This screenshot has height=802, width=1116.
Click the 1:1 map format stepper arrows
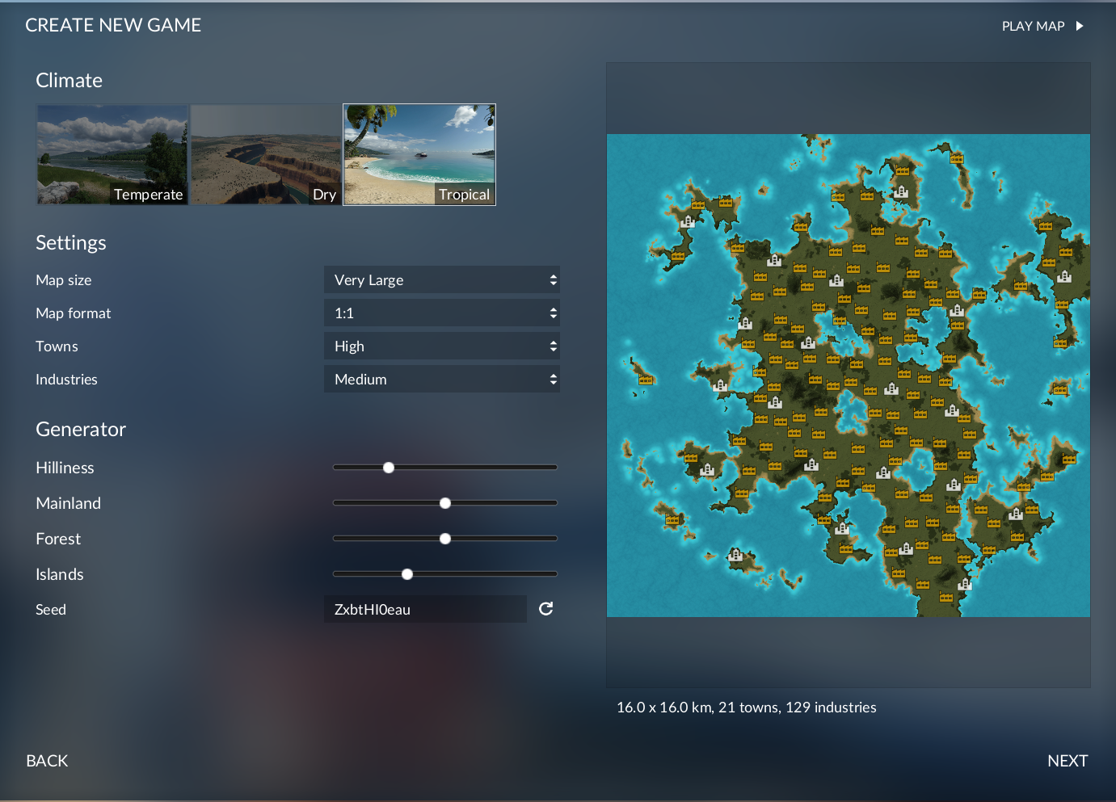pyautogui.click(x=554, y=313)
